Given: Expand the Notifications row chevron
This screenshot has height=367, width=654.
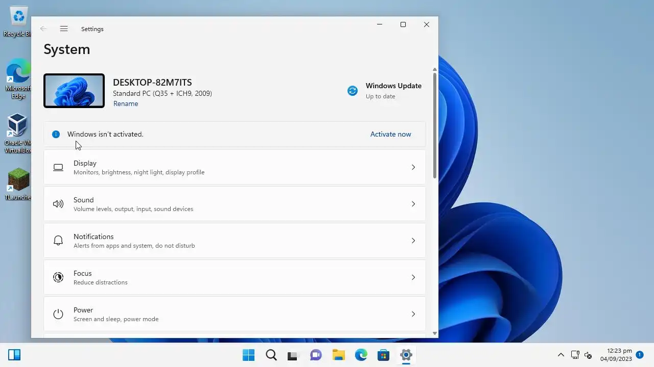Looking at the screenshot, I should pyautogui.click(x=413, y=241).
